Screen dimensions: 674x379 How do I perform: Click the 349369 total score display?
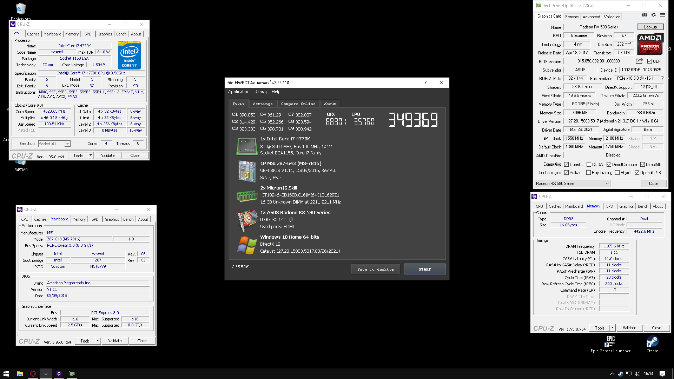coord(413,120)
